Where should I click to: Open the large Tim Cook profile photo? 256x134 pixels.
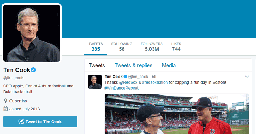click(32, 33)
